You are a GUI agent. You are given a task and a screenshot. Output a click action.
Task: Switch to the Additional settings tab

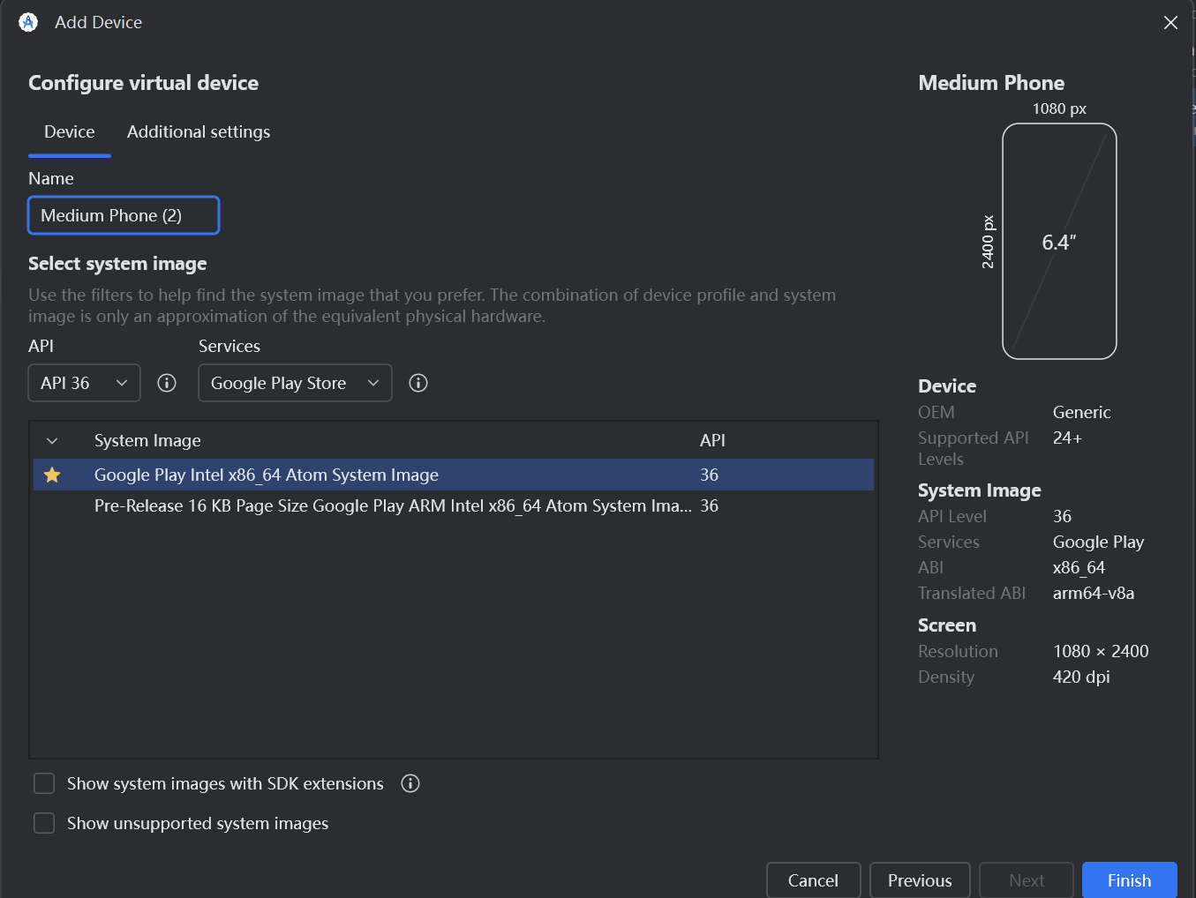199,132
